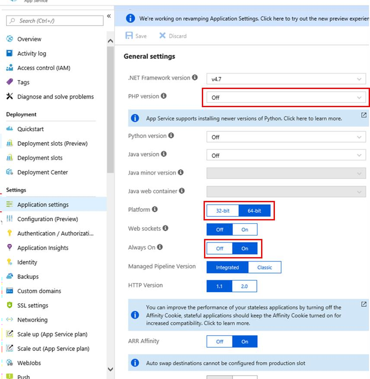Click the WebJobs icon
This screenshot has height=379, width=370.
10,363
